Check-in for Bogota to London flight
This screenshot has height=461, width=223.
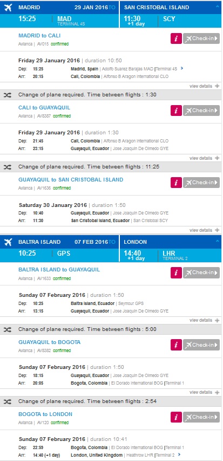pyautogui.click(x=201, y=417)
